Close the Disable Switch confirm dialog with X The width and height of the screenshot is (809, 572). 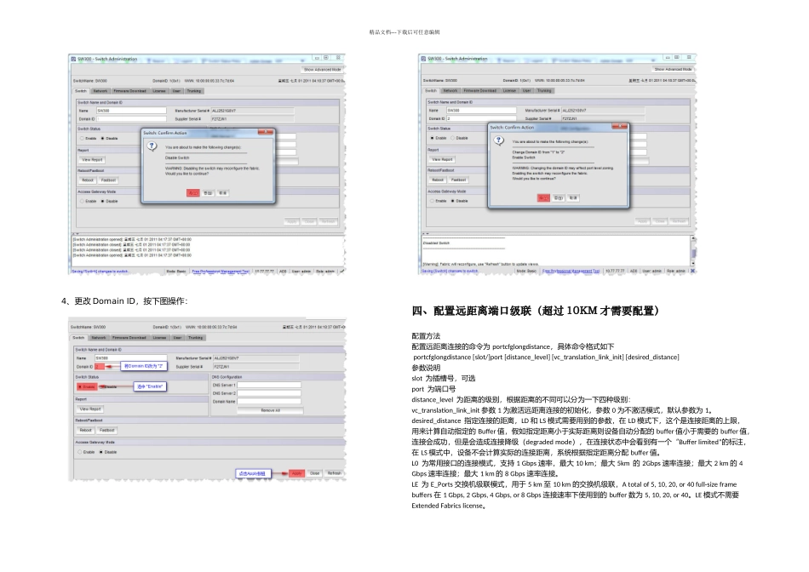click(265, 132)
